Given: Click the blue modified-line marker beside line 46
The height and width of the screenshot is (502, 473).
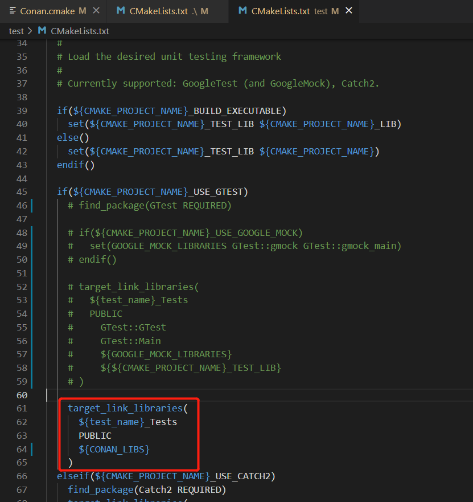Looking at the screenshot, I should point(31,205).
